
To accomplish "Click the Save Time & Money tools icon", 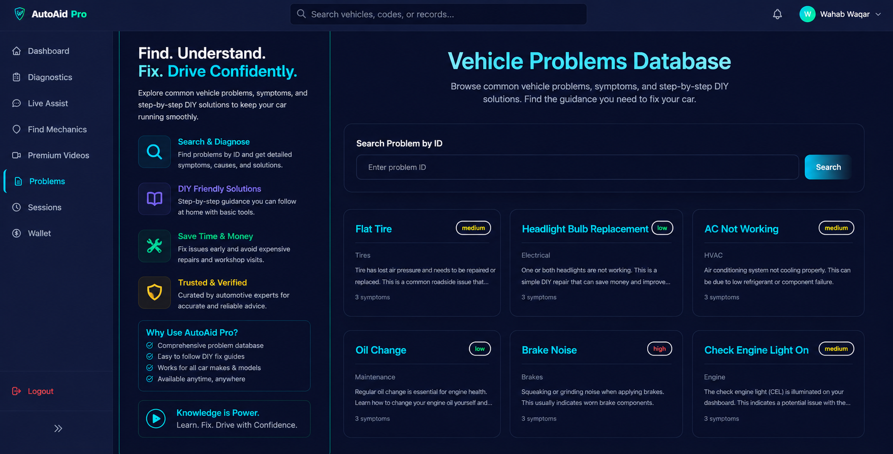I will pos(154,246).
